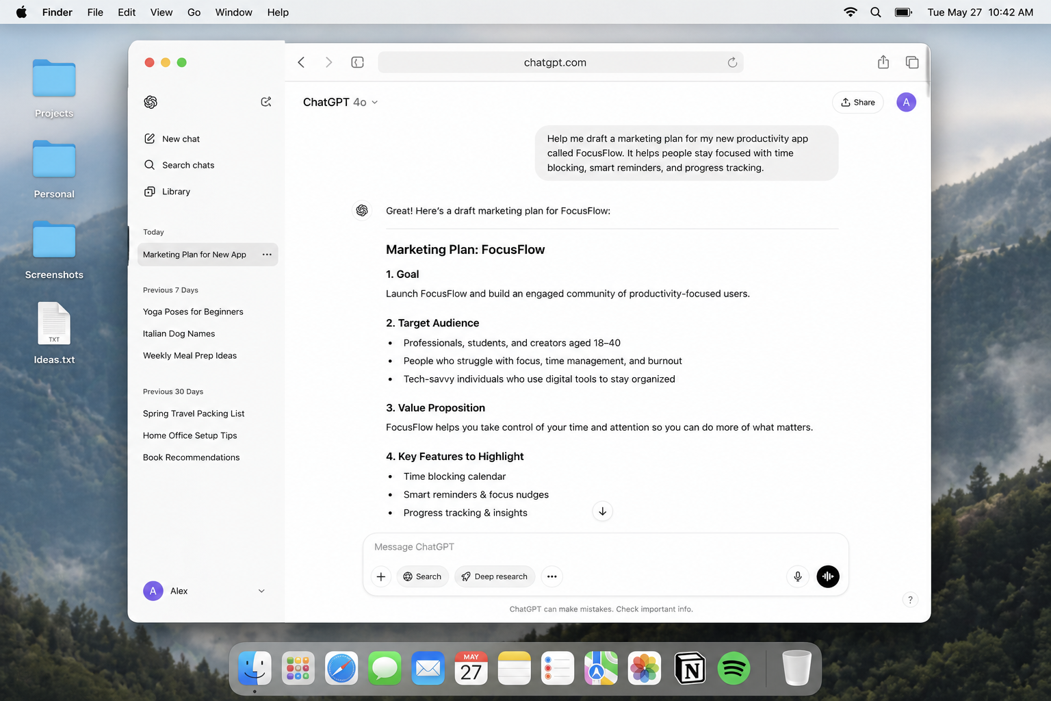This screenshot has height=701, width=1051.
Task: Click the microphone dictation icon
Action: 798,576
